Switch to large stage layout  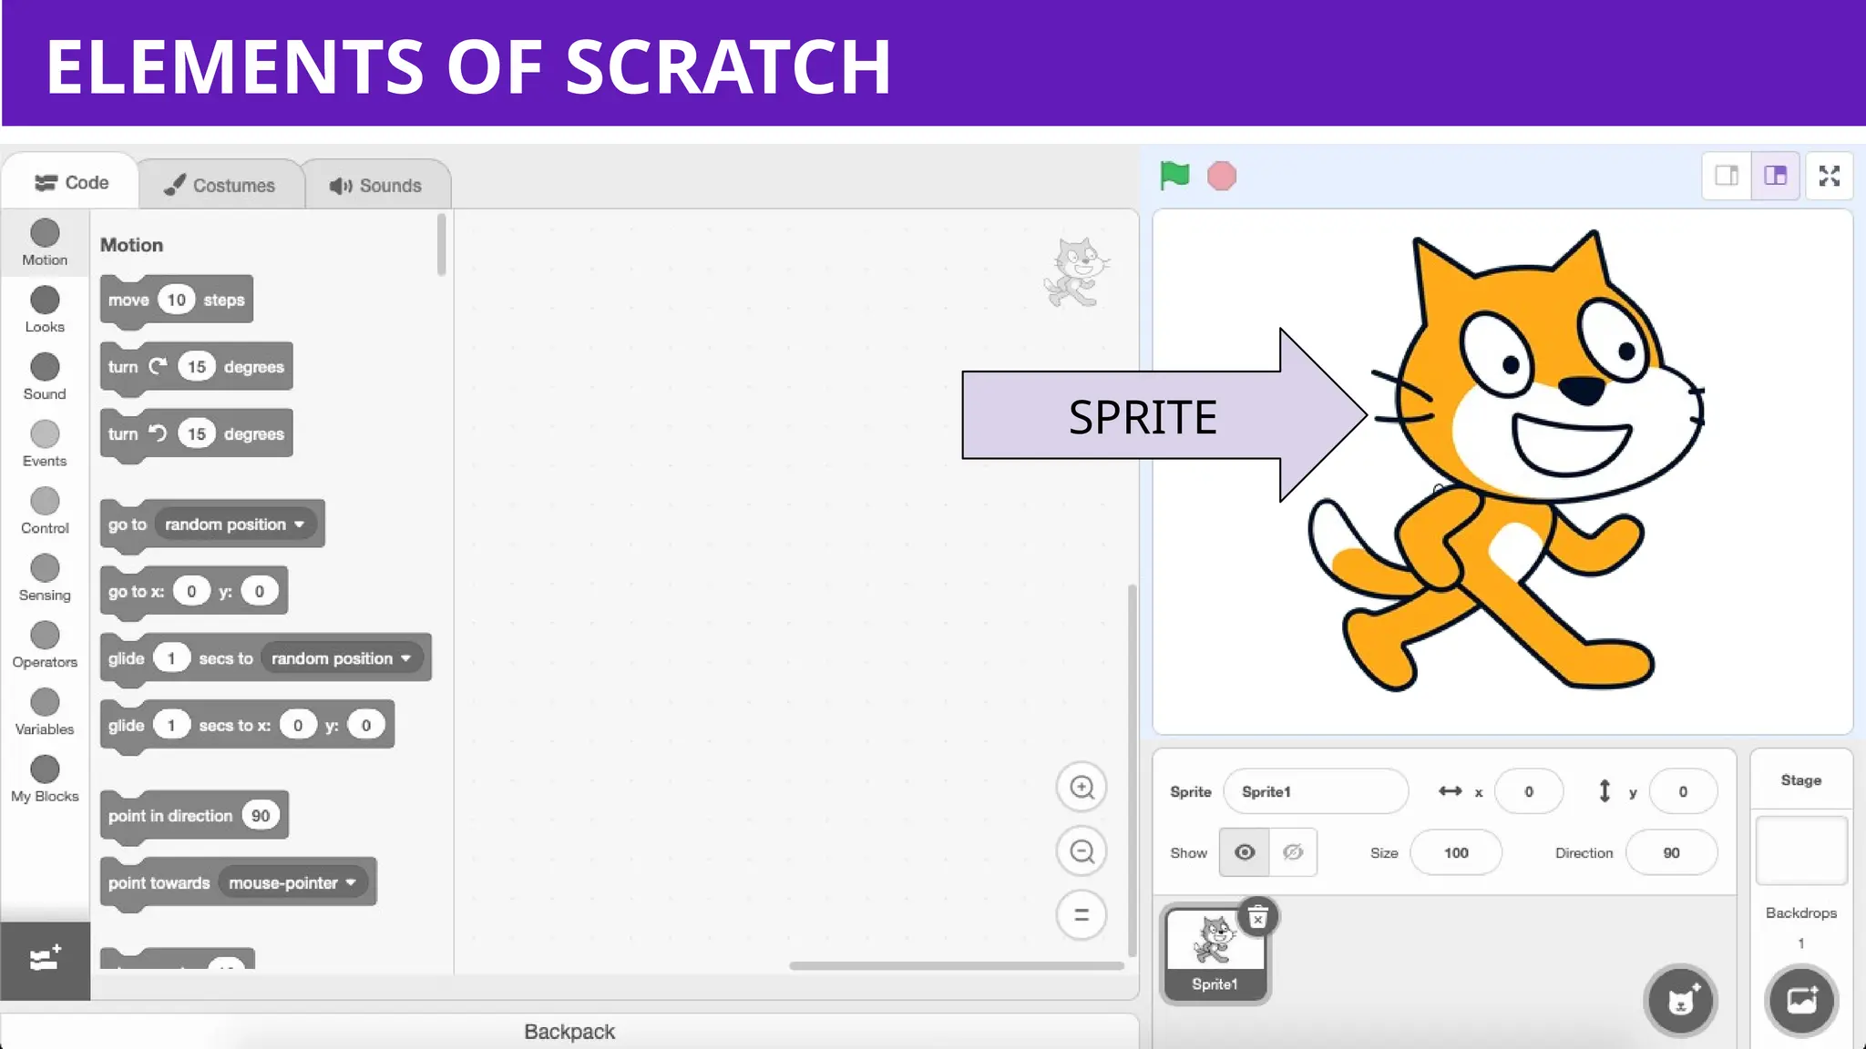1775,176
